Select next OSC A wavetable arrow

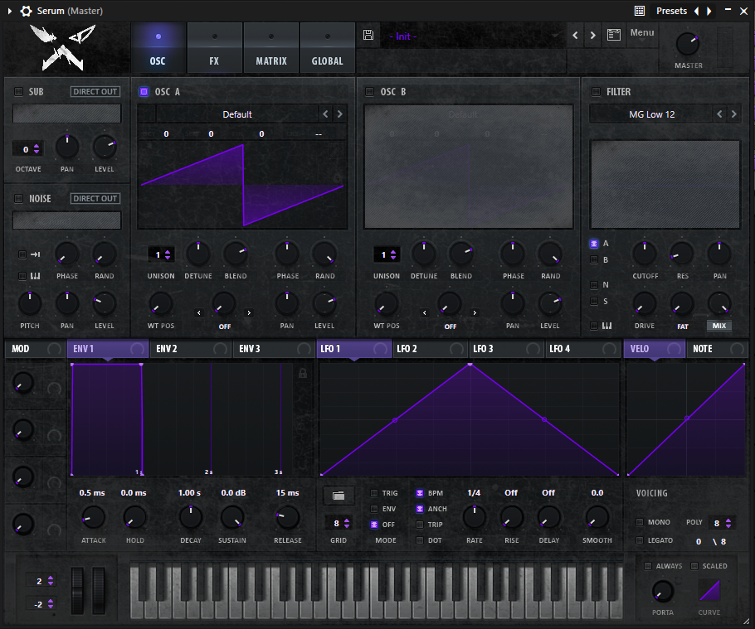coord(340,114)
